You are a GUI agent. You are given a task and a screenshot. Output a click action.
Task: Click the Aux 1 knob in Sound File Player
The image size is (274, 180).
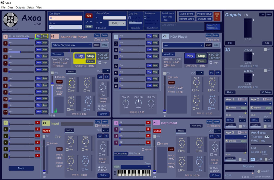coord(72,83)
